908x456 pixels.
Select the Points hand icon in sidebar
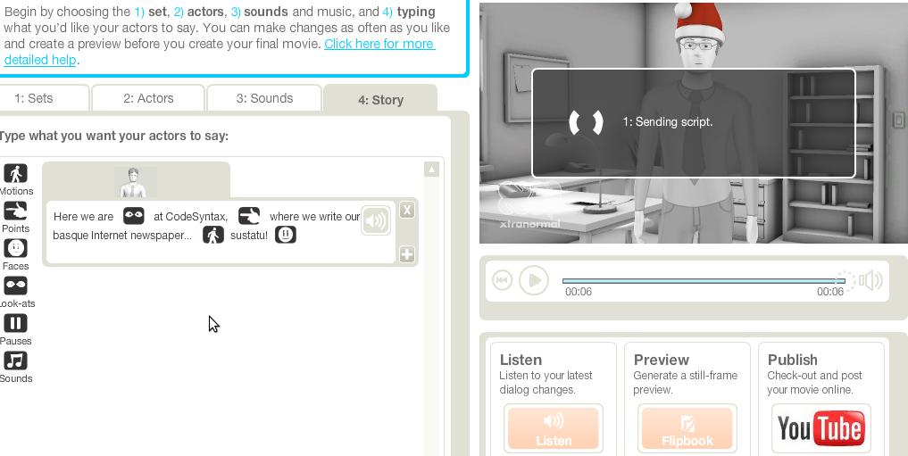click(x=16, y=211)
